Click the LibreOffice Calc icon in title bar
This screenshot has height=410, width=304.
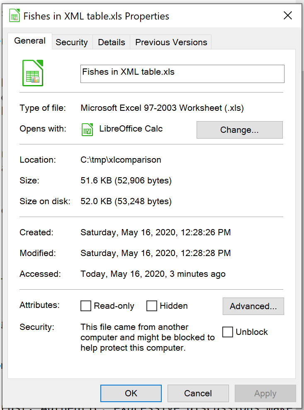click(x=15, y=15)
